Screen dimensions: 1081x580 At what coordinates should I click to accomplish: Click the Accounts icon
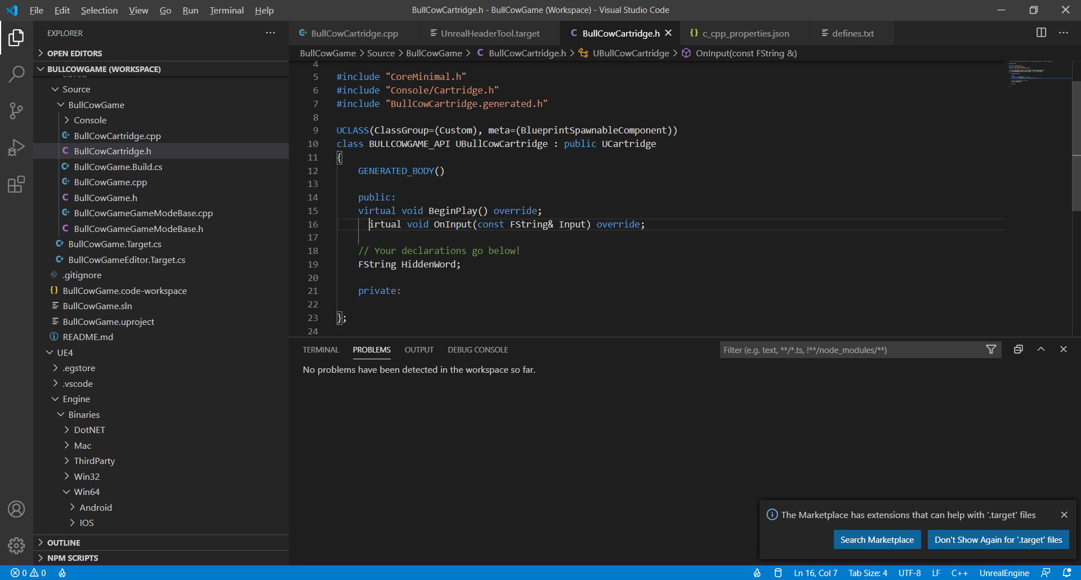tap(16, 509)
